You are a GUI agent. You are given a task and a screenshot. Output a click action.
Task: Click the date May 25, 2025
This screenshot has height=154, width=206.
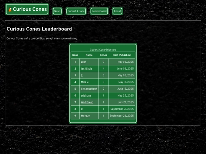tap(126, 95)
